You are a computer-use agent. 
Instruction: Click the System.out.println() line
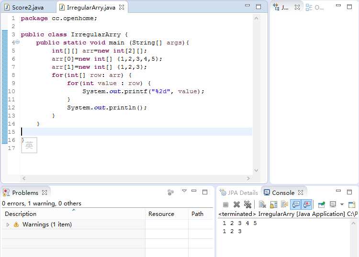(x=107, y=107)
